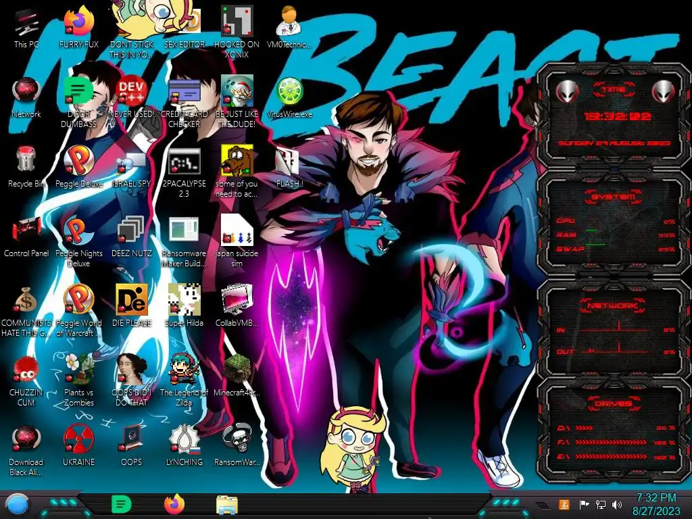Click the taskbar clock showing 7:32 PM

click(x=656, y=504)
